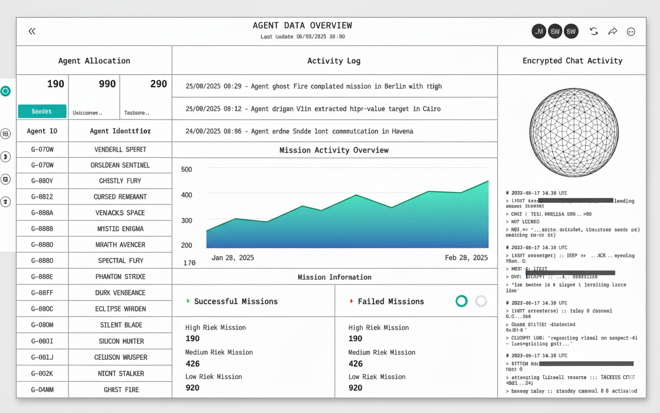Click the peak of the mission activity chart
The width and height of the screenshot is (660, 413).
[x=488, y=181]
